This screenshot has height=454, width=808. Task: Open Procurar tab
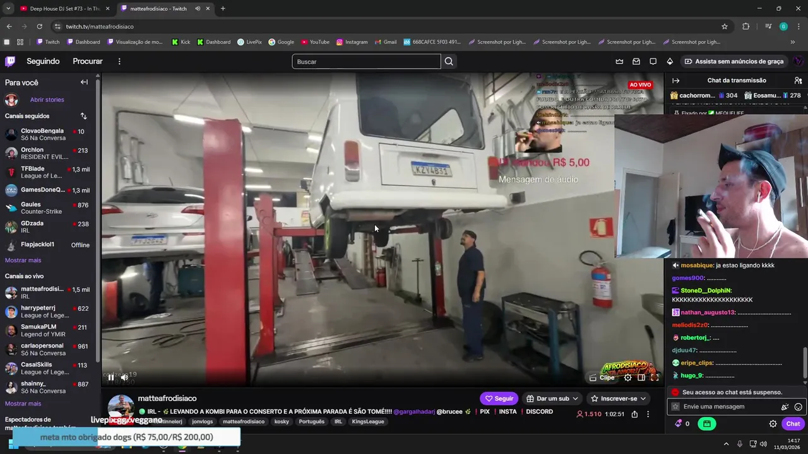(x=88, y=61)
